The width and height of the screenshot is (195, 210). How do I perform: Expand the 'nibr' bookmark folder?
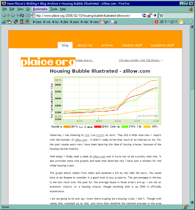tap(85, 22)
